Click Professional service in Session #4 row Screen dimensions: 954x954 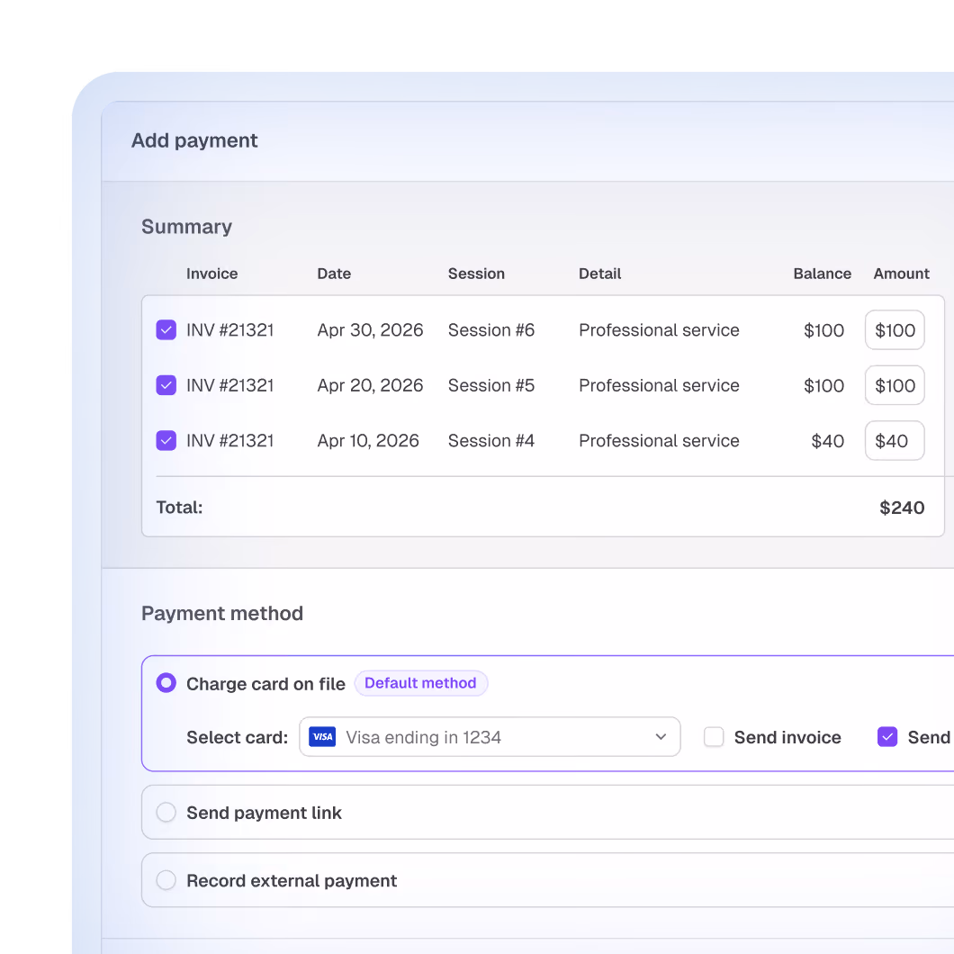click(x=659, y=441)
